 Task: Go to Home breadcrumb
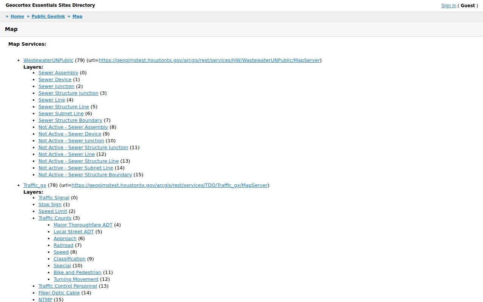click(17, 16)
